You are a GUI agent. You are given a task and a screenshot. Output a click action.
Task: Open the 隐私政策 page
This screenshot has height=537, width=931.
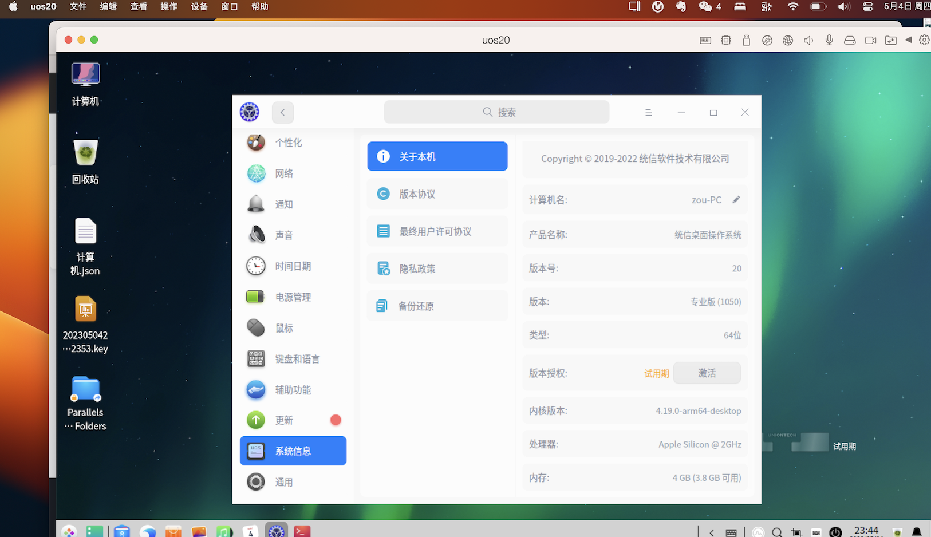click(437, 268)
